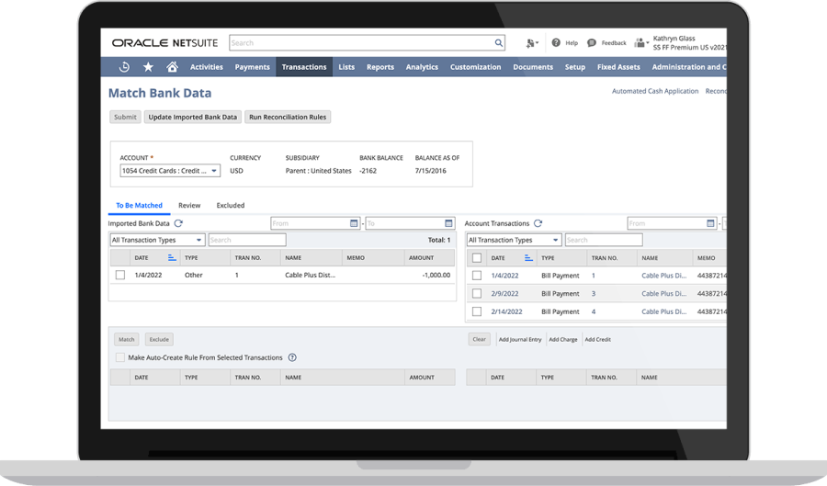Viewport: 827px width, 486px height.
Task: Check the 1/4/2022 Bill Payment row
Action: point(477,275)
